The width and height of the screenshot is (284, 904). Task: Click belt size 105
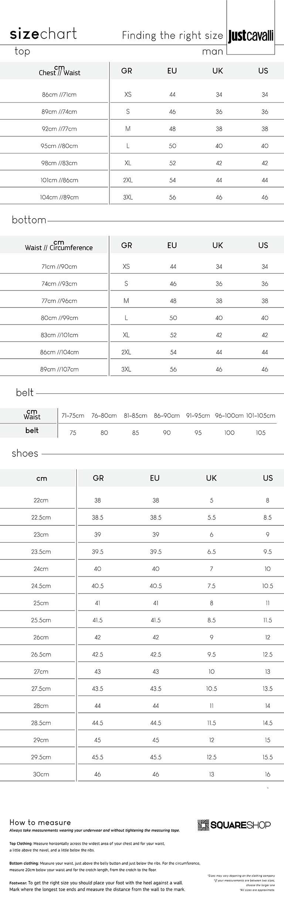point(261,433)
